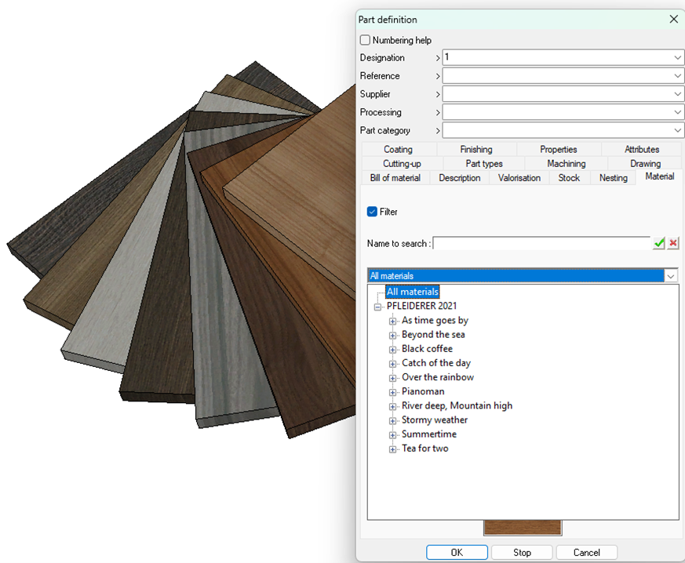The width and height of the screenshot is (685, 563).
Task: Click the red X clear search icon
Action: point(673,244)
